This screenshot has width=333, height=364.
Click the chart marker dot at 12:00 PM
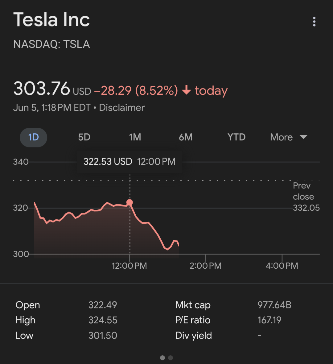130,202
